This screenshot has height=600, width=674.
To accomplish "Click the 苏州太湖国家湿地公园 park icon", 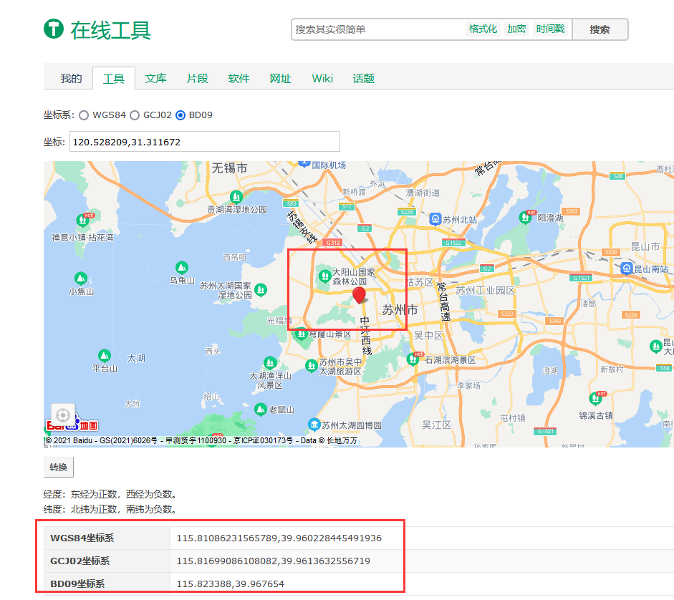I will coord(261,290).
